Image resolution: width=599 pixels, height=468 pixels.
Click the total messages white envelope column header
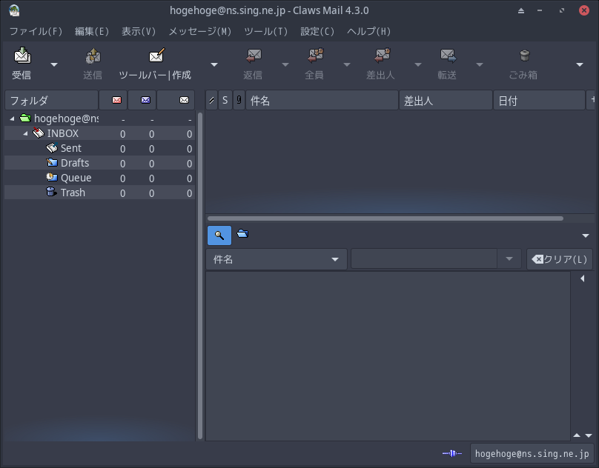(x=176, y=100)
